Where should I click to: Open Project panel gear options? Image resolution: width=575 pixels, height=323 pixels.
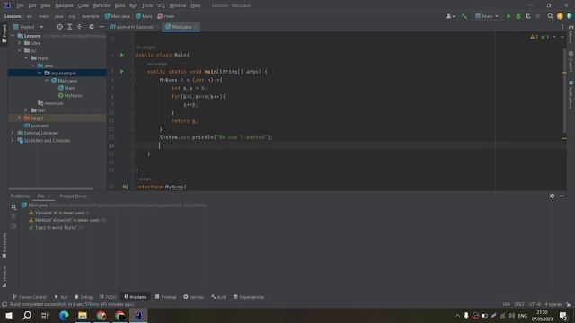point(92,27)
